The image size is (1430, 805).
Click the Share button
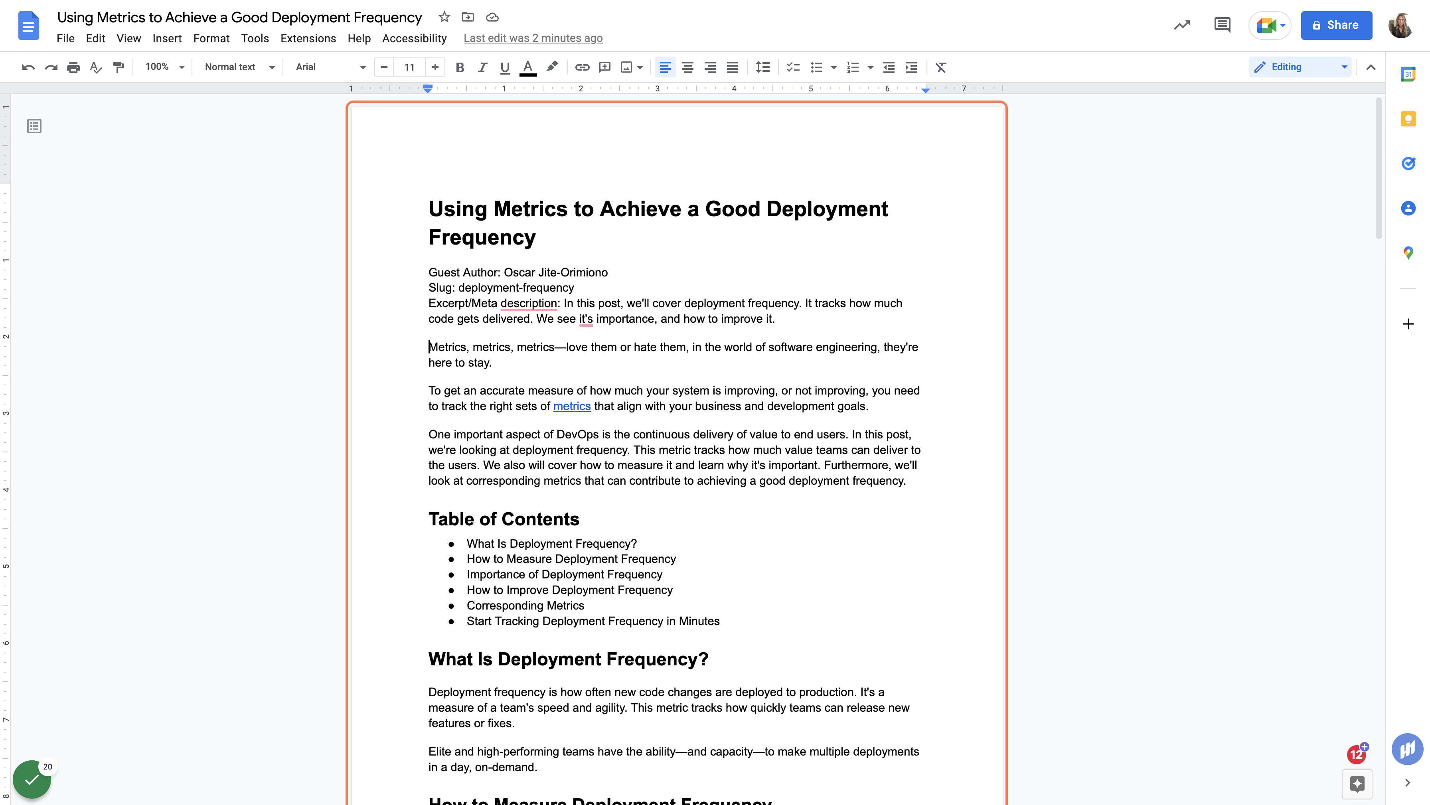pos(1337,25)
